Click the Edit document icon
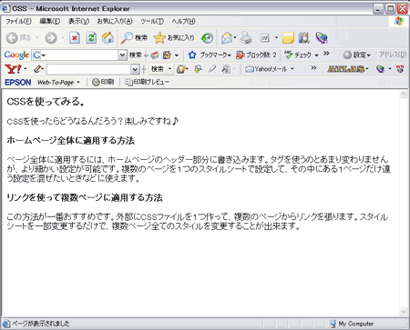Viewport: 410px width, 330px height. [x=265, y=38]
